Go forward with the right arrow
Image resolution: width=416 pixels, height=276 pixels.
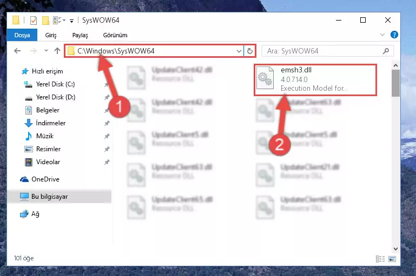33,51
